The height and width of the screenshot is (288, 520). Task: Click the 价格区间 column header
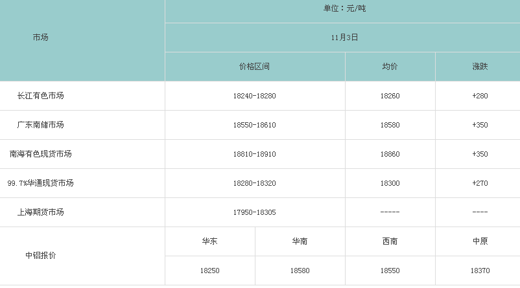point(254,67)
